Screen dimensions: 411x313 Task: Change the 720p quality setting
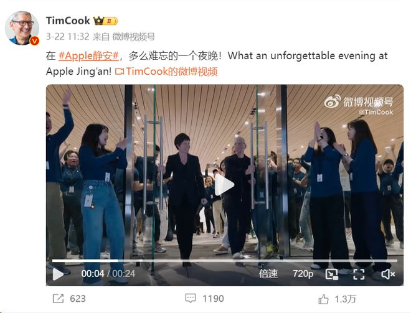(x=303, y=274)
